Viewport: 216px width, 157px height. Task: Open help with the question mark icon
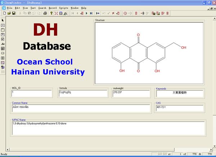click(x=51, y=13)
